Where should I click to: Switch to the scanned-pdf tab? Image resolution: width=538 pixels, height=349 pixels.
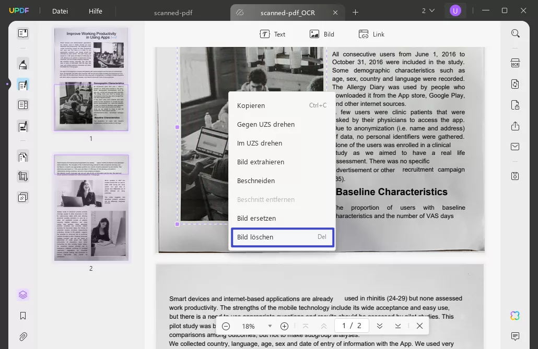(x=173, y=13)
